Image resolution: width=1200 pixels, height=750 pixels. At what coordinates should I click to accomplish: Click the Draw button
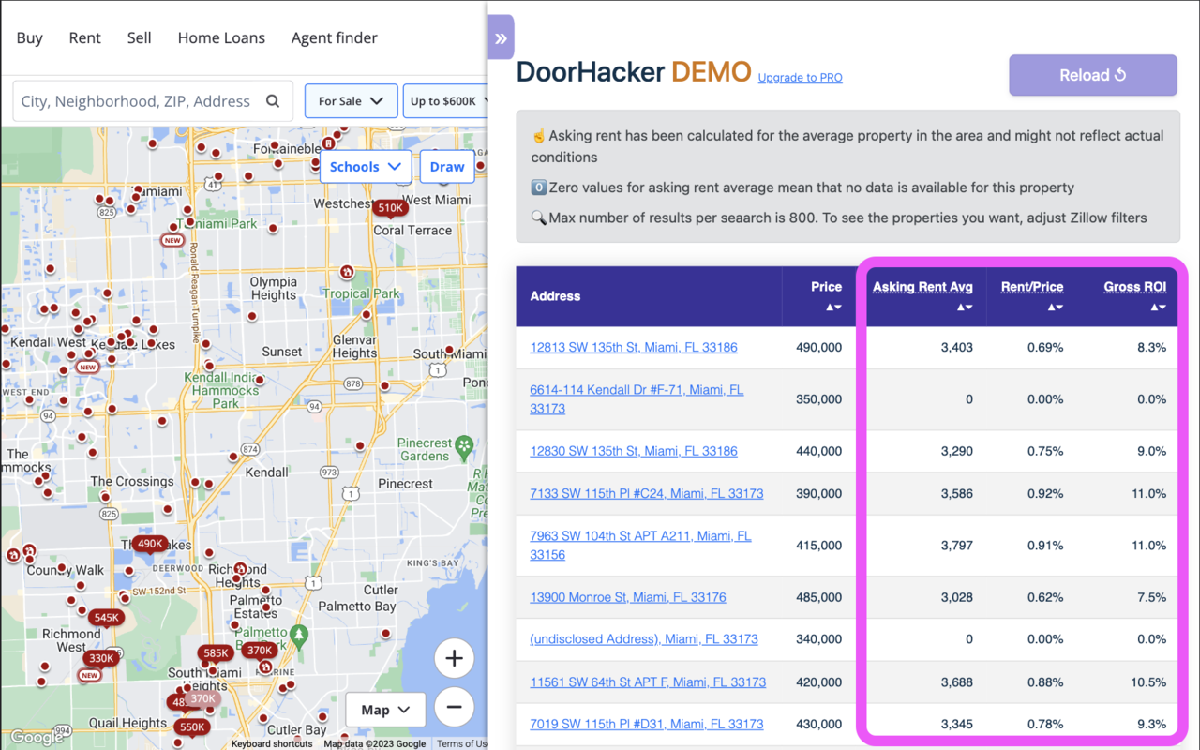click(x=446, y=166)
